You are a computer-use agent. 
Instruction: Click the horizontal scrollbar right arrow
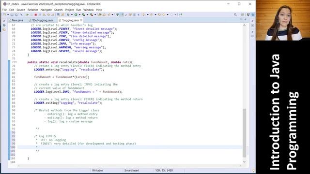pyautogui.click(x=241, y=166)
